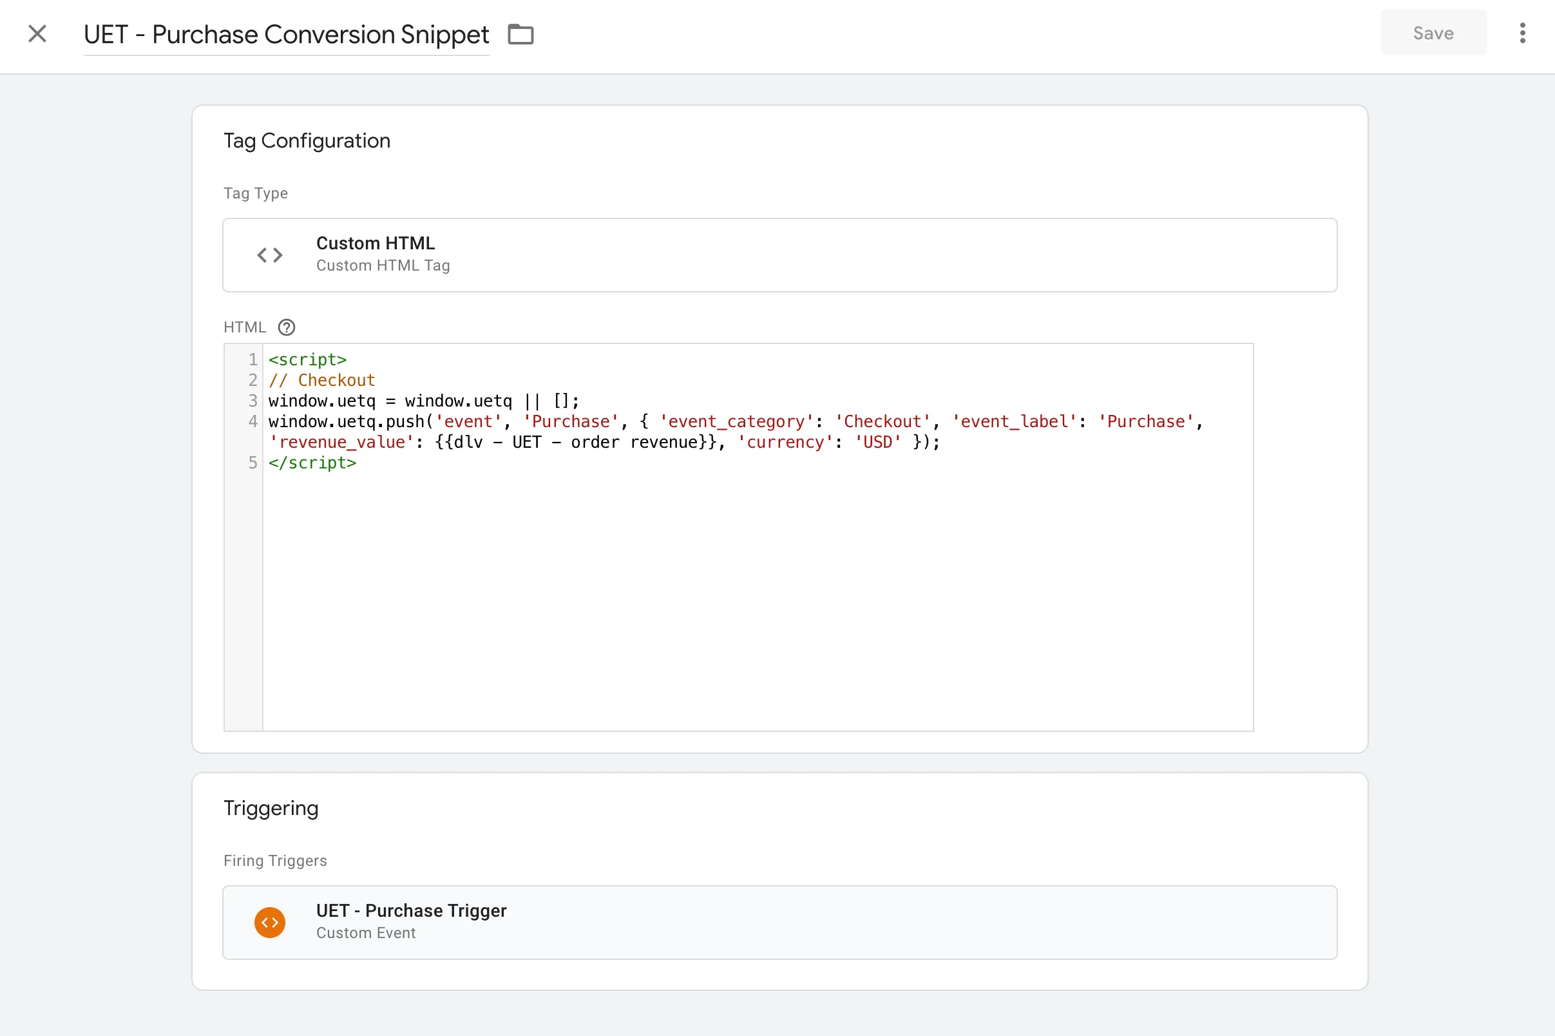The height and width of the screenshot is (1036, 1555).
Task: Click the 'revenue_value' key in code
Action: [341, 442]
